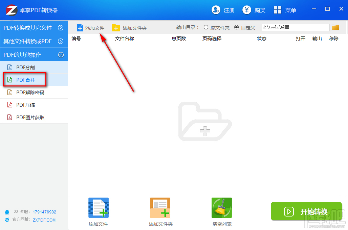Click 添加文件 toolbar label
The image size is (348, 230).
[x=95, y=28]
